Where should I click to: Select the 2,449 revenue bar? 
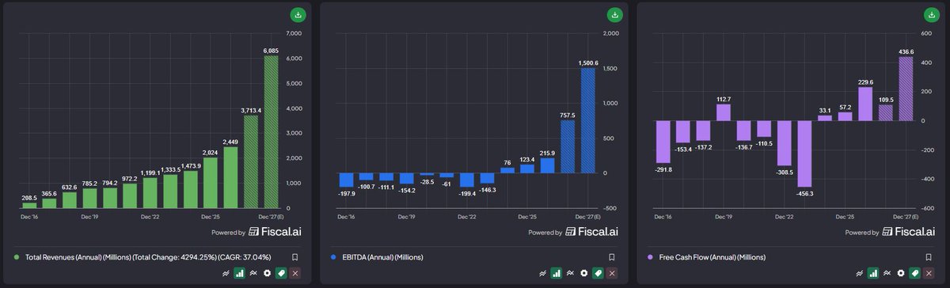230,178
